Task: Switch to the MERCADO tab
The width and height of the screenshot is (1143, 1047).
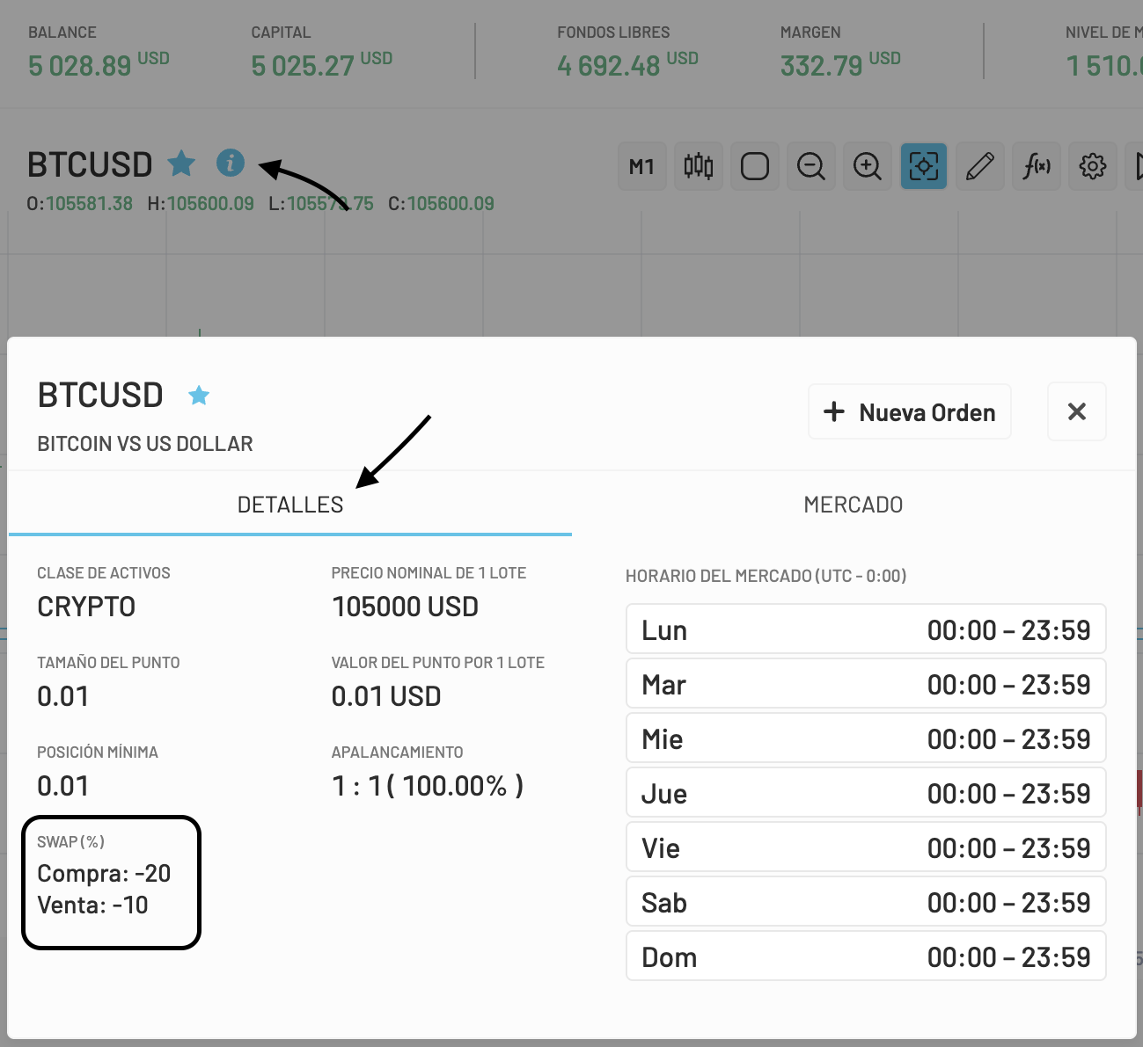Action: [854, 505]
